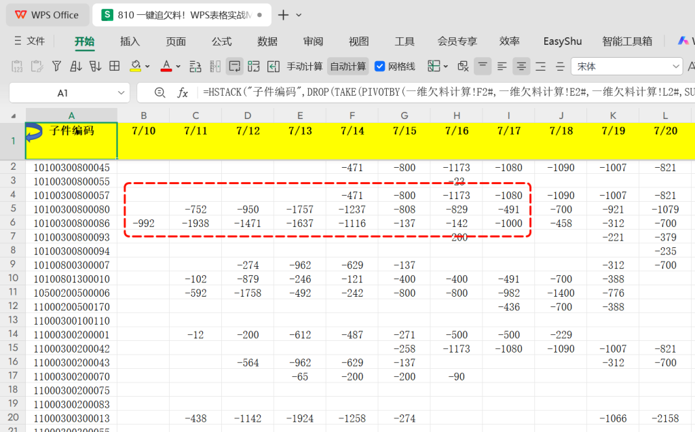Add a new document tab

point(283,15)
